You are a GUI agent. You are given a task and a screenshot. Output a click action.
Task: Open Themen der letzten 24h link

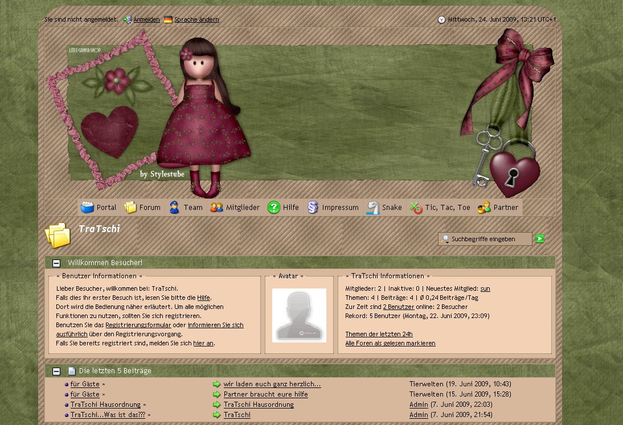pyautogui.click(x=379, y=335)
